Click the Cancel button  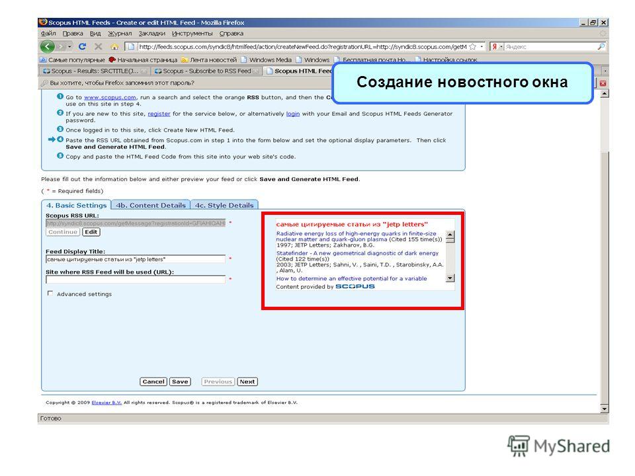pyautogui.click(x=153, y=381)
